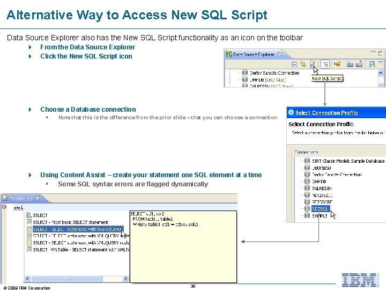
Task: Click the SQL file icon on the Script3.sql tab
Action: click(x=5, y=198)
